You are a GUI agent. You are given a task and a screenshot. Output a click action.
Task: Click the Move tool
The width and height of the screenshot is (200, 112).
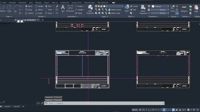tap(29, 6)
